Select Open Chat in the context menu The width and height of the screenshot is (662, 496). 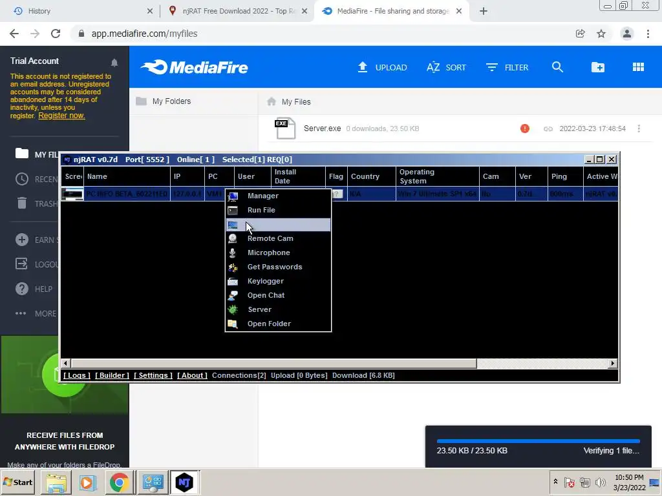[x=278, y=295]
